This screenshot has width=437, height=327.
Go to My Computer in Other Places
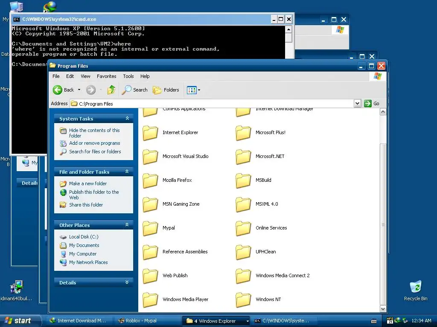[x=83, y=254]
